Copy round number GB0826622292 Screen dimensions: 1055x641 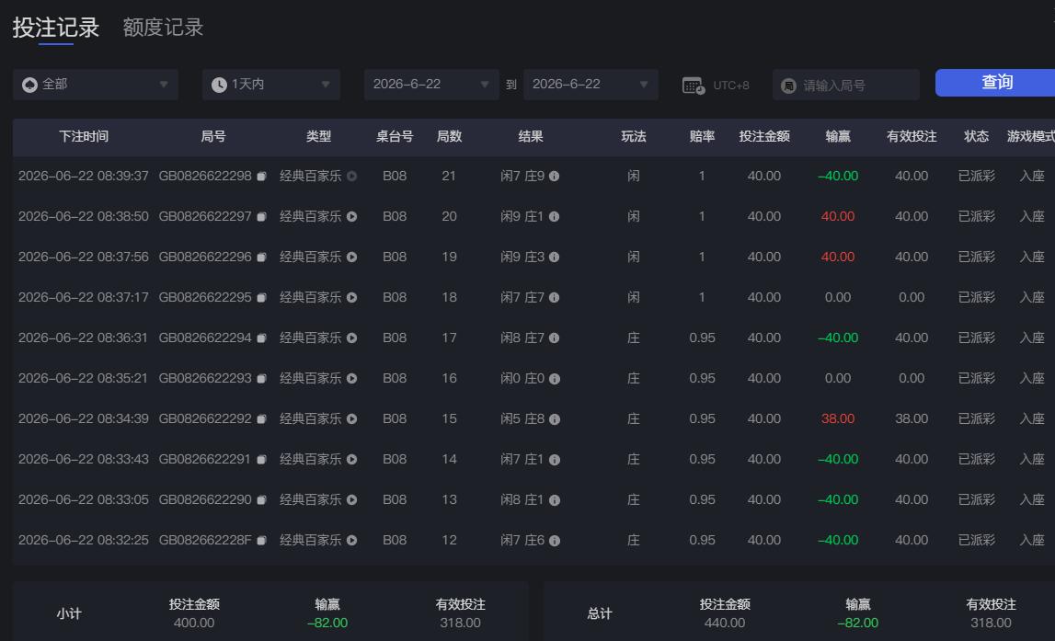[262, 419]
